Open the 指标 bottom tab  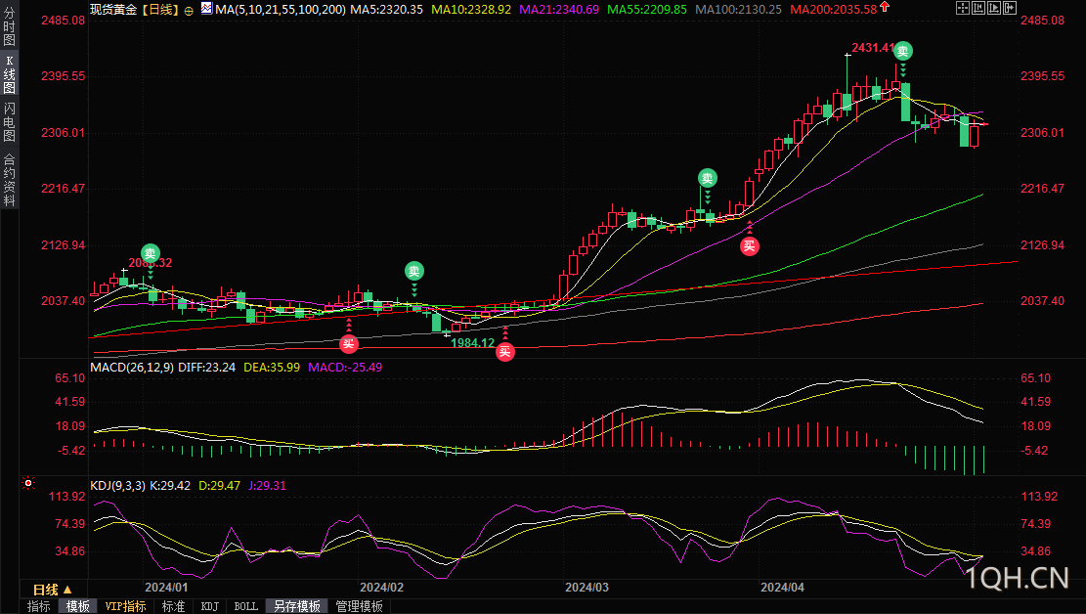[x=39, y=606]
